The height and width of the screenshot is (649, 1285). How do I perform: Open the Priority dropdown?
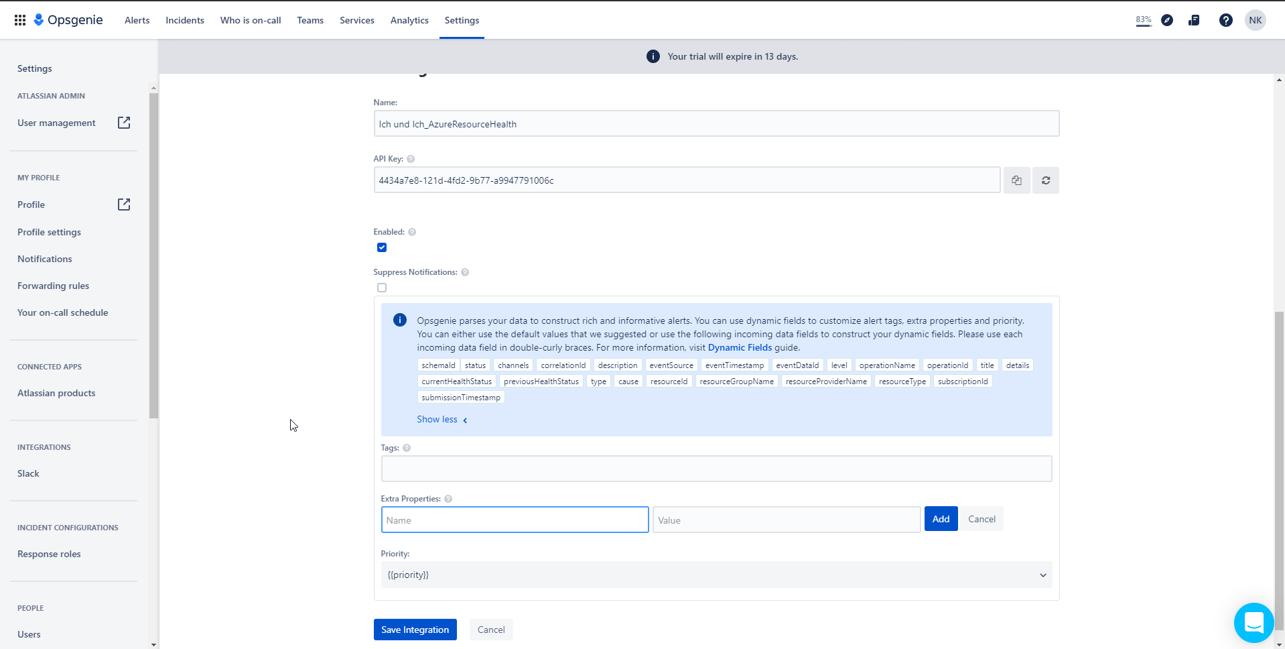click(x=716, y=575)
